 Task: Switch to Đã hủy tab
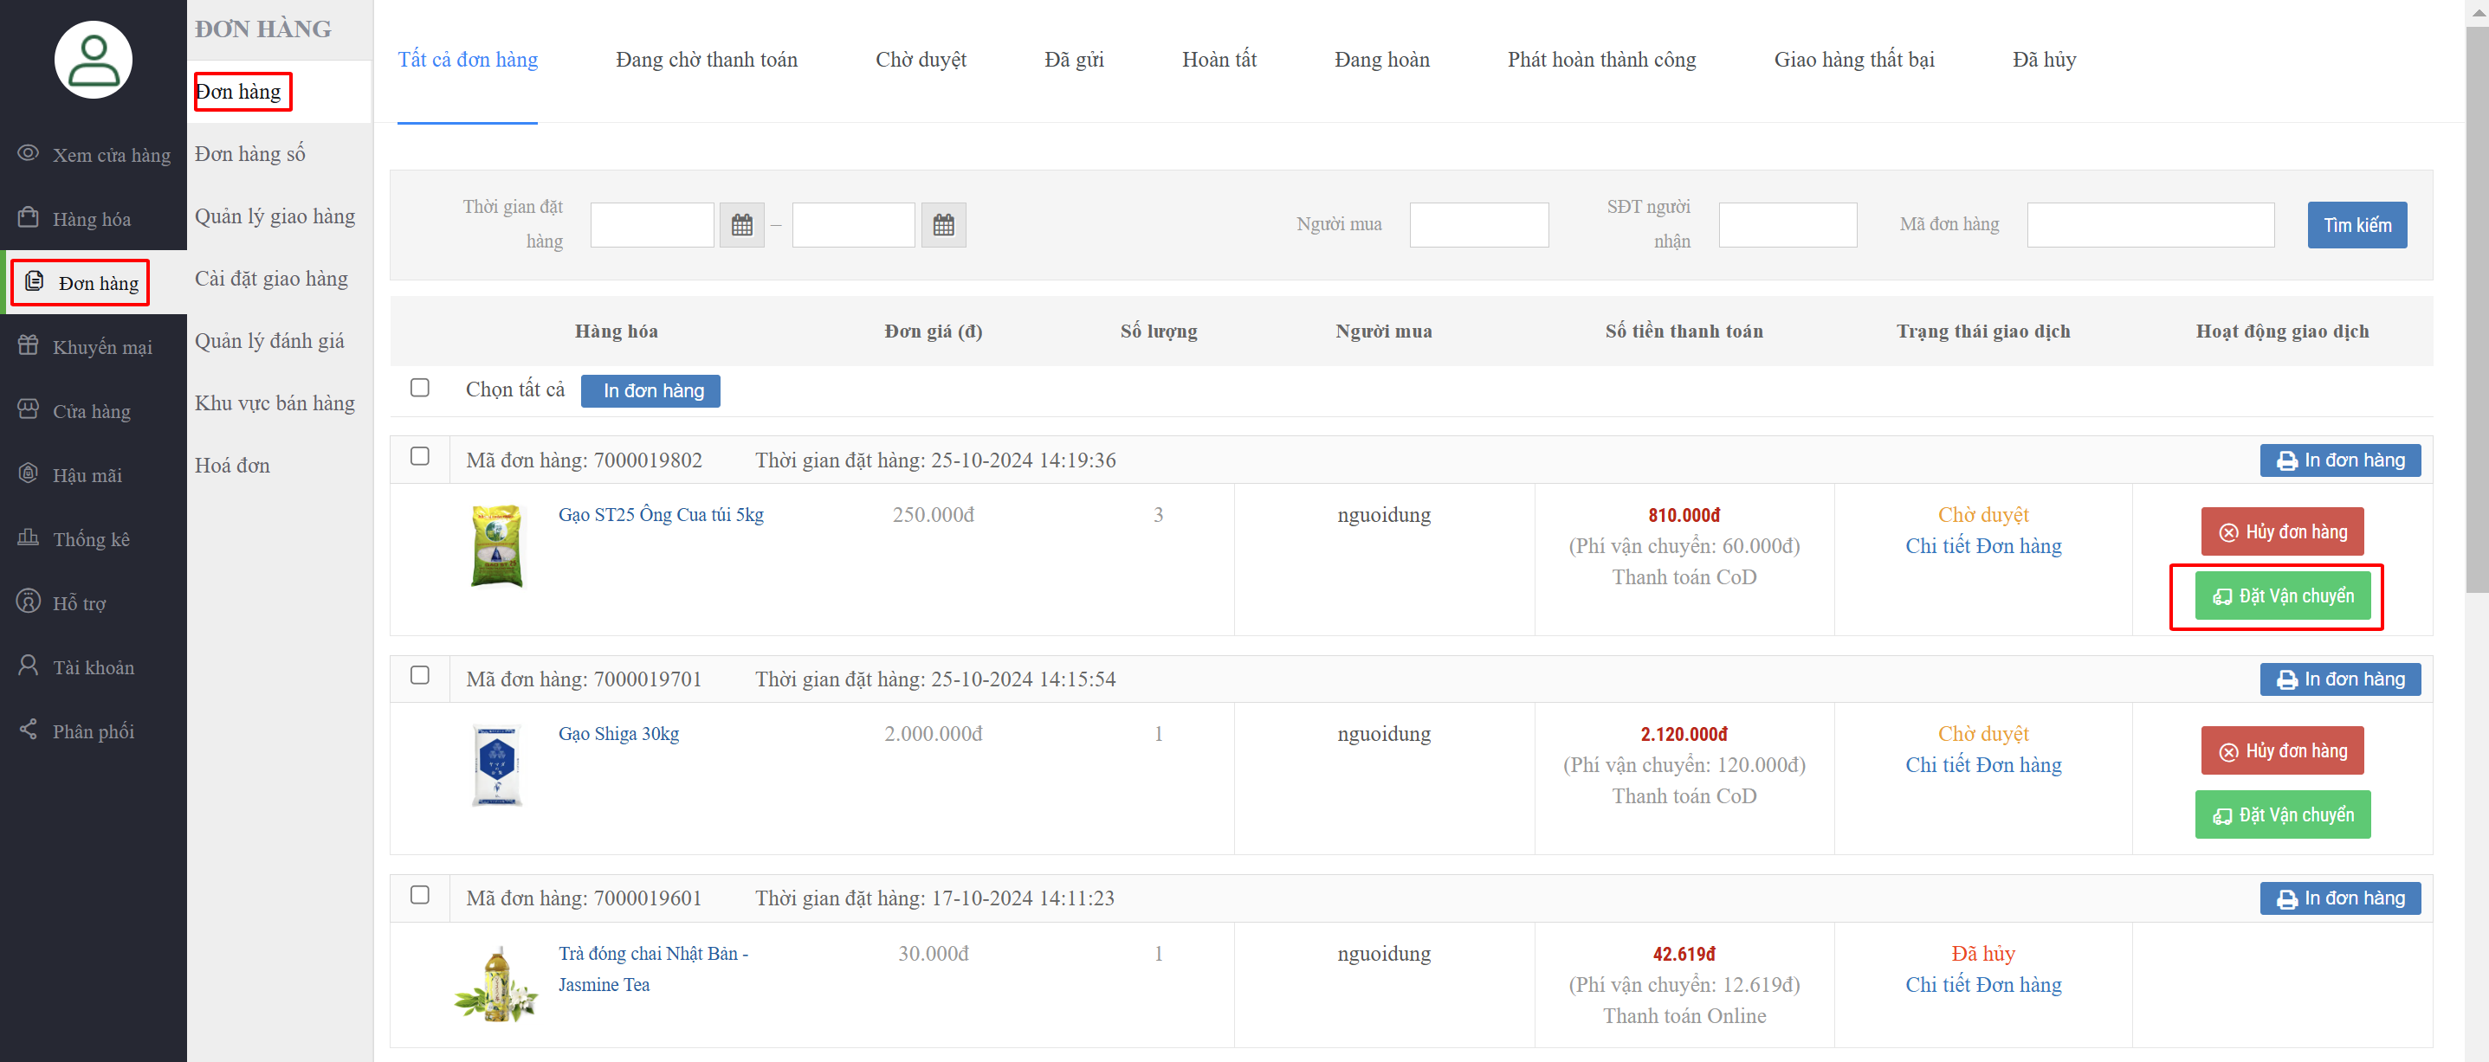pyautogui.click(x=2044, y=60)
